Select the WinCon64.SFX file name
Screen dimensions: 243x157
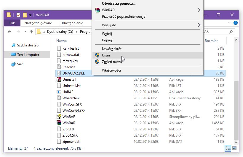click(74, 111)
